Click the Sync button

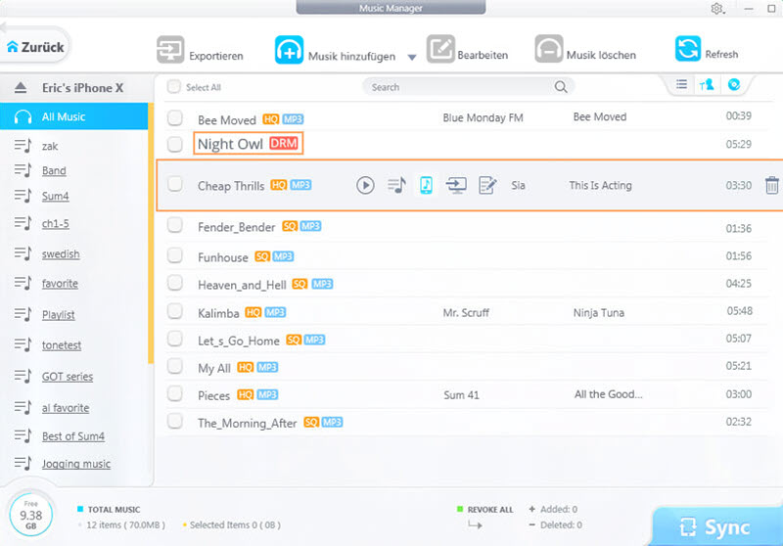pyautogui.click(x=716, y=527)
